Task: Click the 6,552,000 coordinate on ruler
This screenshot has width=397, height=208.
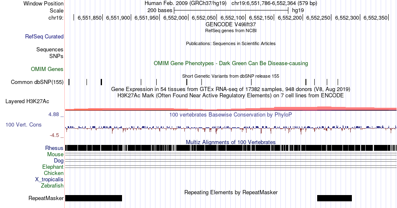Action: point(175,18)
